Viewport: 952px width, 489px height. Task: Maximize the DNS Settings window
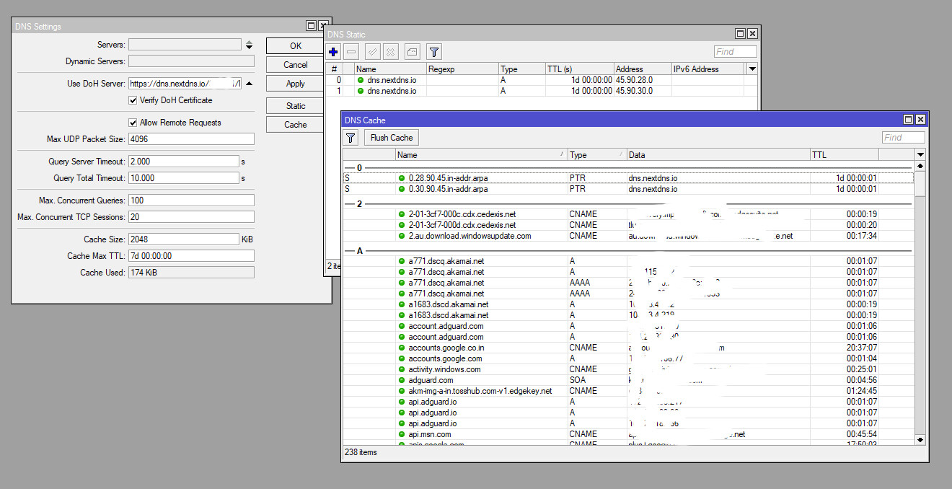311,26
